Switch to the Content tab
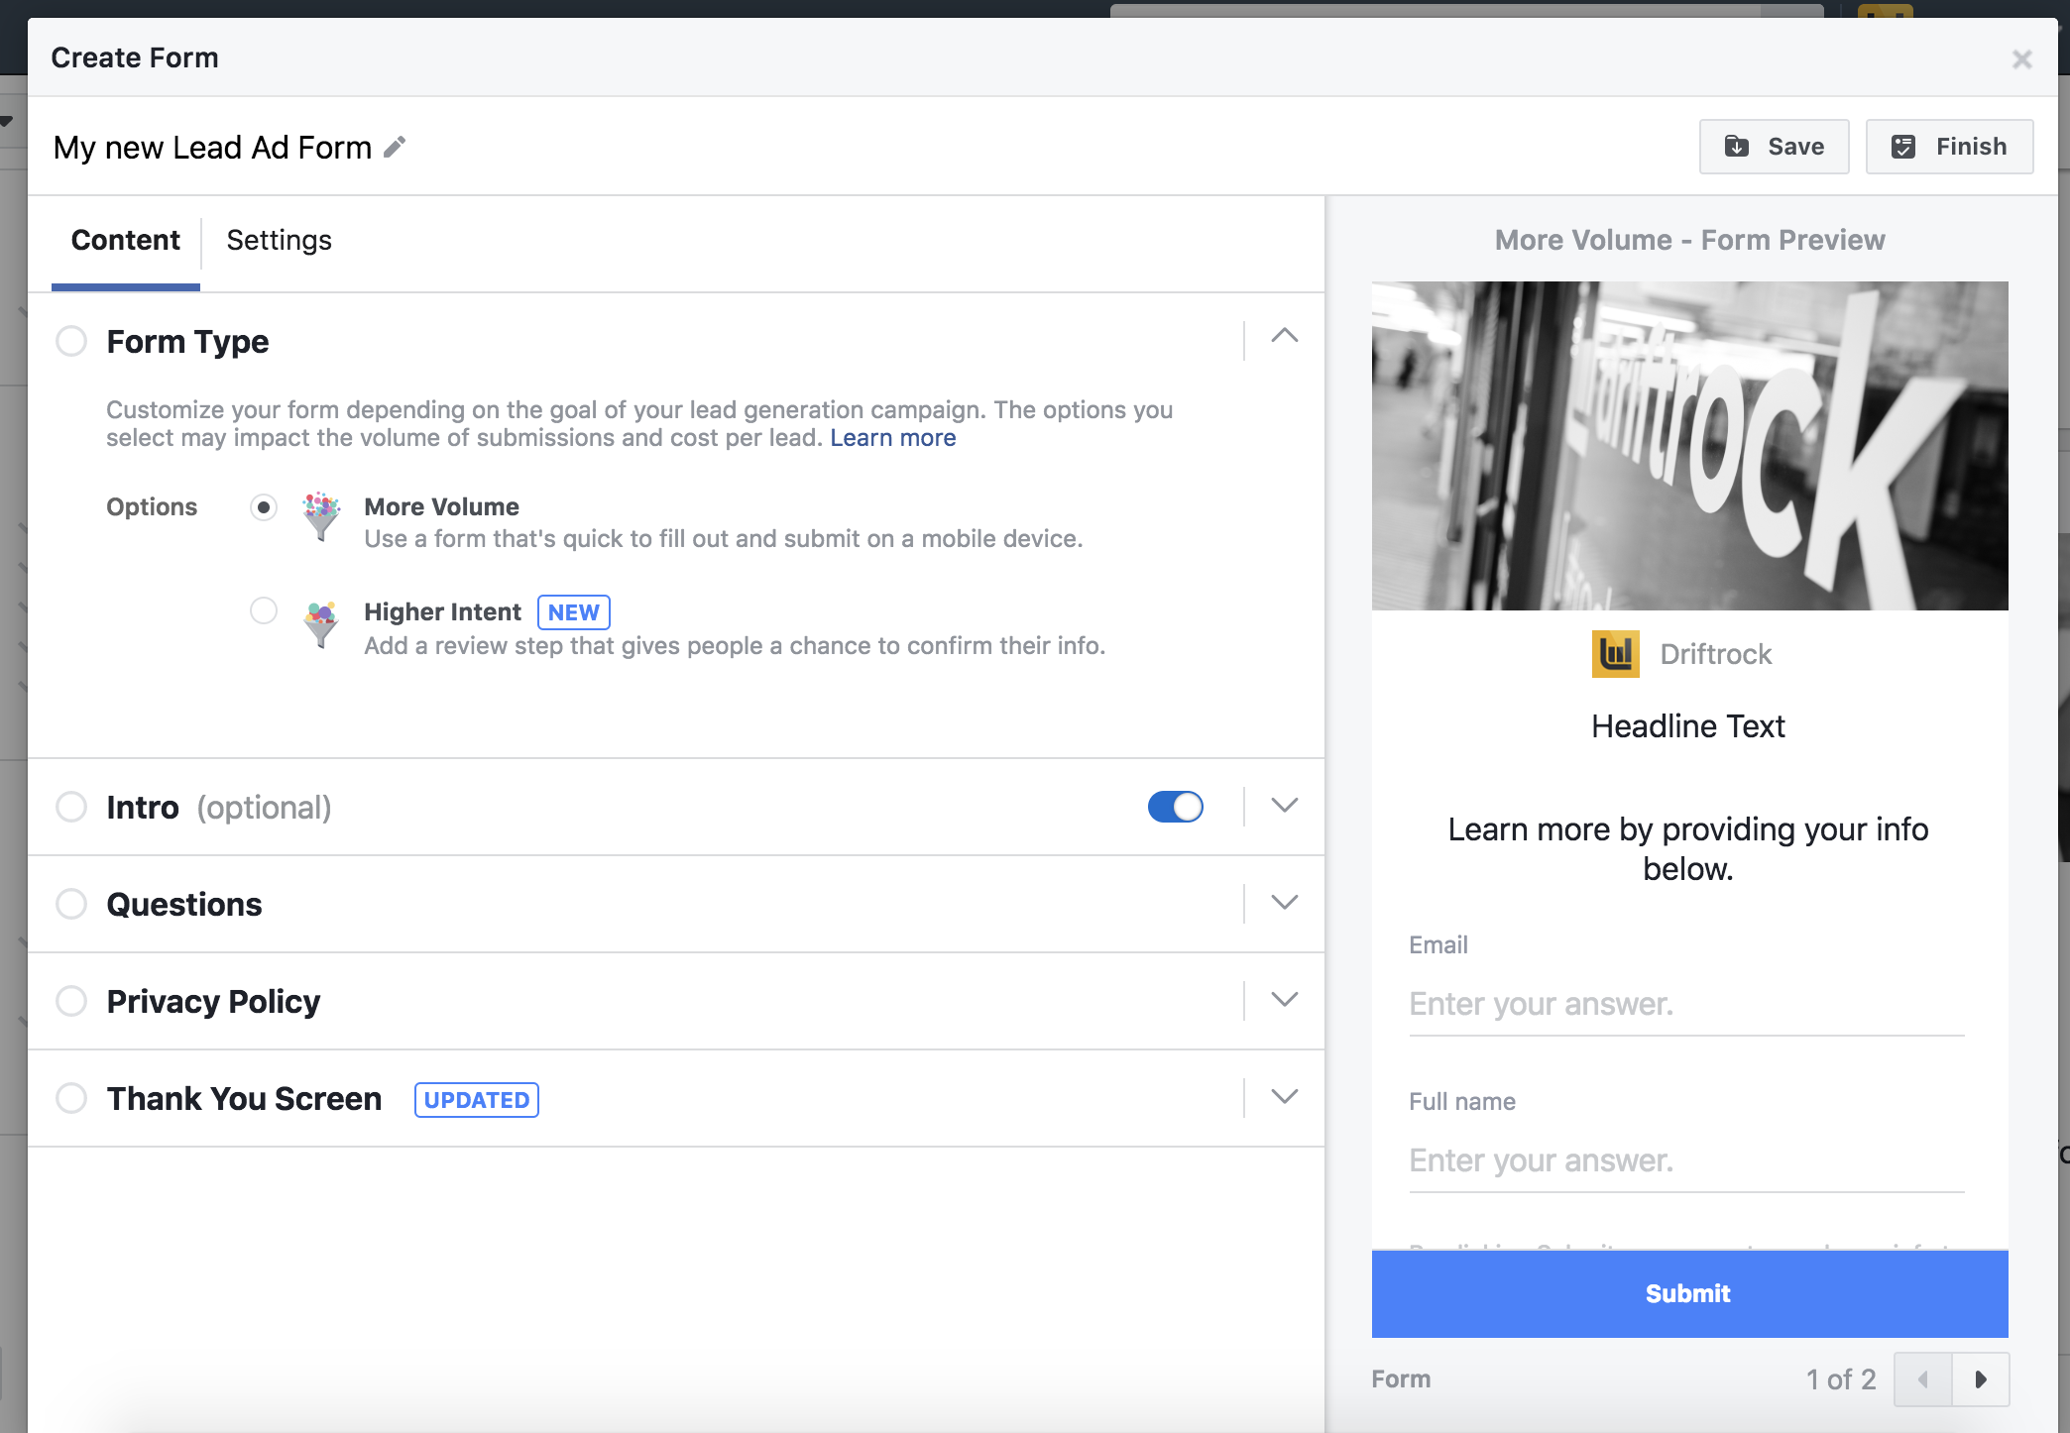2070x1433 pixels. pos(124,240)
